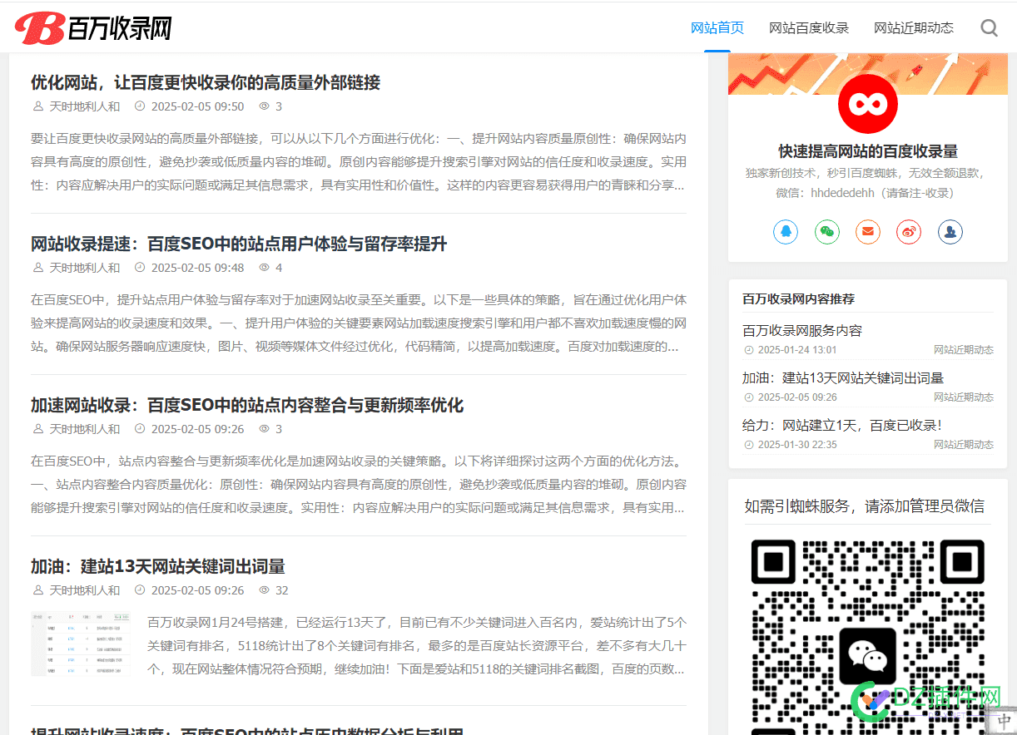
Task: Click thumbnail of keyword ranking article
Action: pyautogui.click(x=81, y=644)
